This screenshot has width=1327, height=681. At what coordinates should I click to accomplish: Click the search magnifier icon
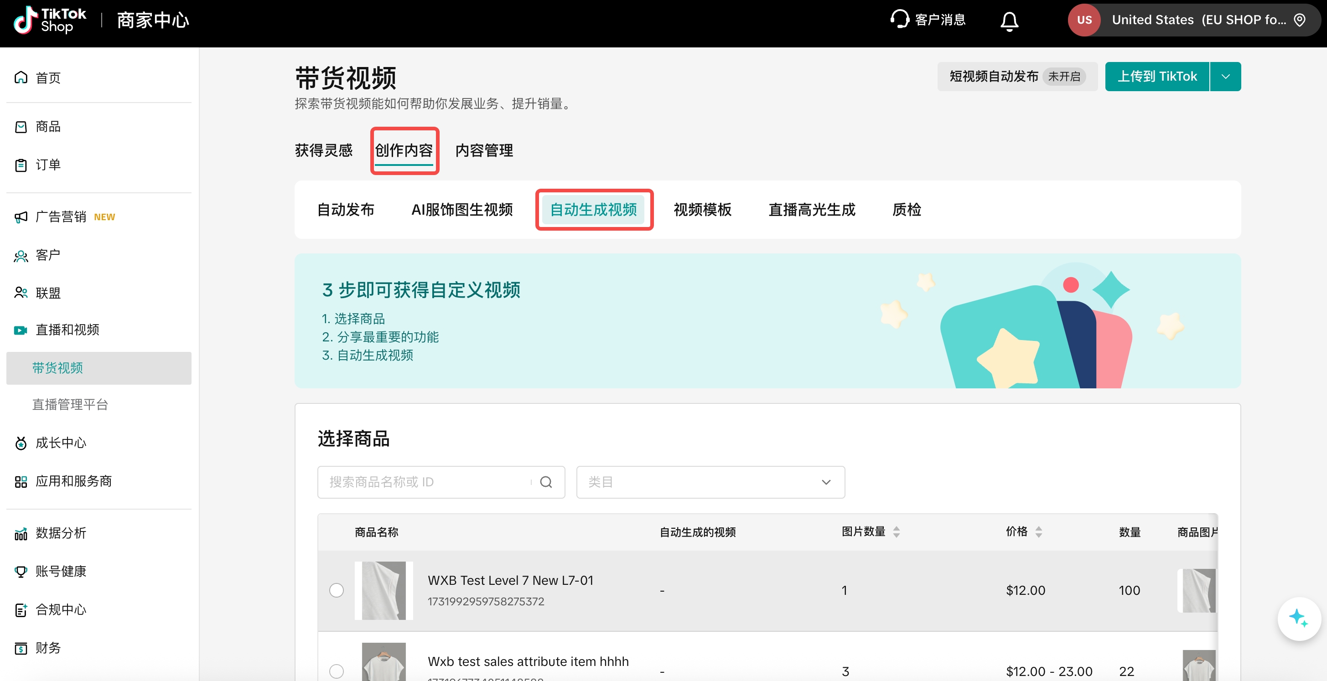pos(545,482)
